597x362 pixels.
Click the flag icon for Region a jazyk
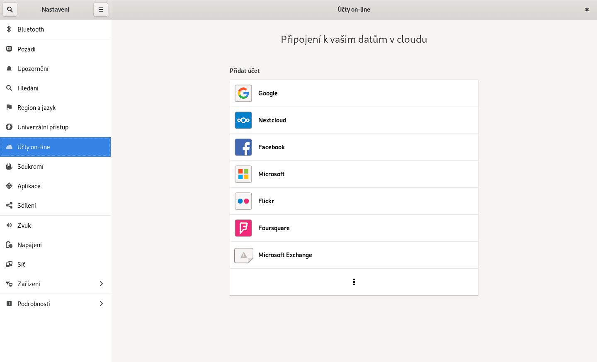[x=9, y=107]
